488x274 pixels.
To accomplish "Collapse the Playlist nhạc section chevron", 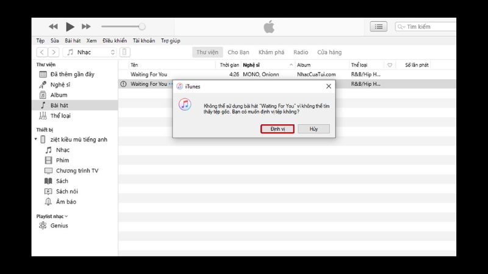I will tap(66, 216).
